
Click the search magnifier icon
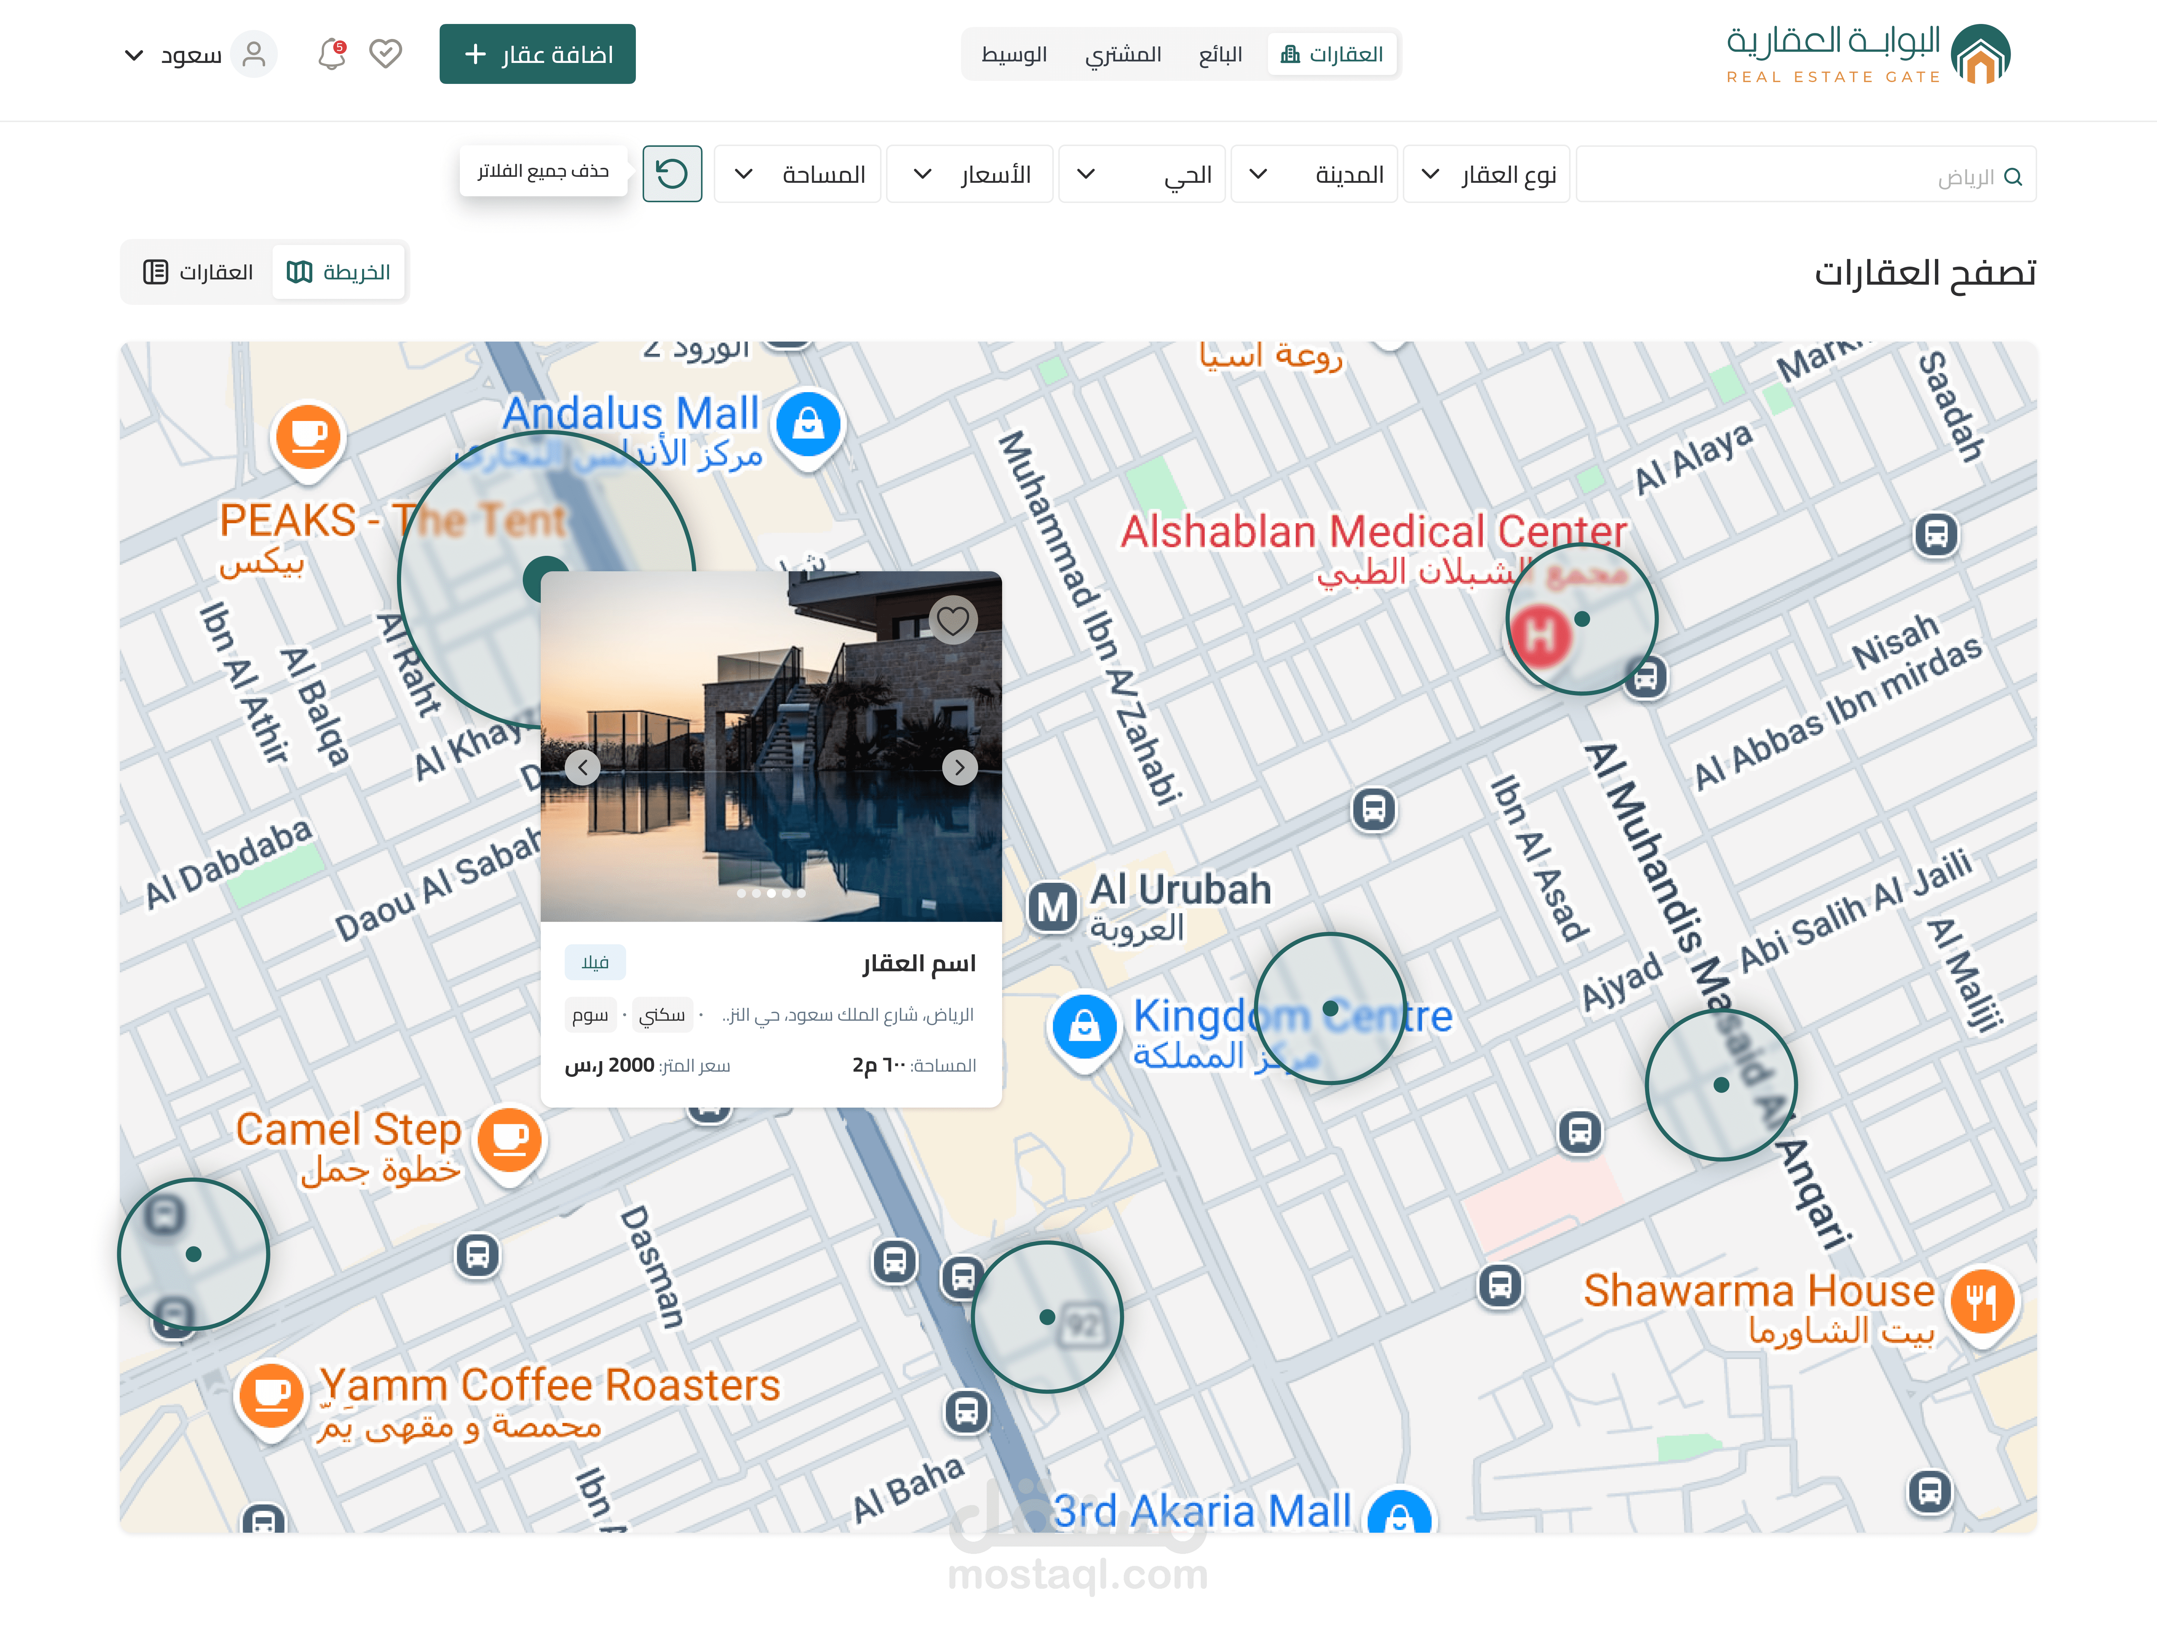click(2013, 176)
